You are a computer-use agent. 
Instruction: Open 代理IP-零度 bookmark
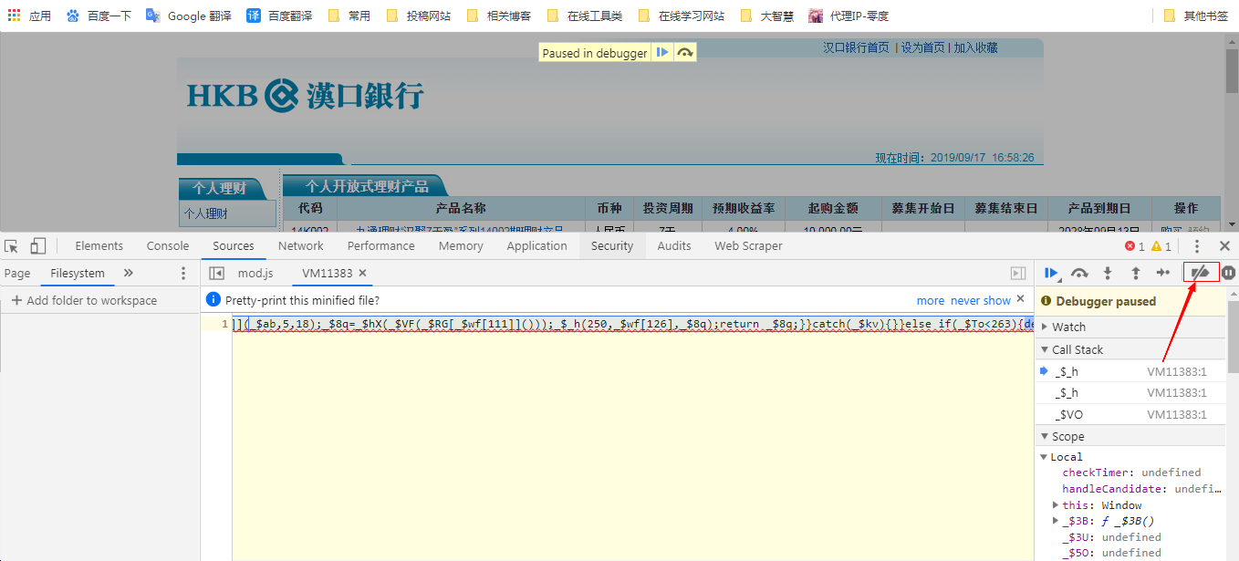click(848, 16)
